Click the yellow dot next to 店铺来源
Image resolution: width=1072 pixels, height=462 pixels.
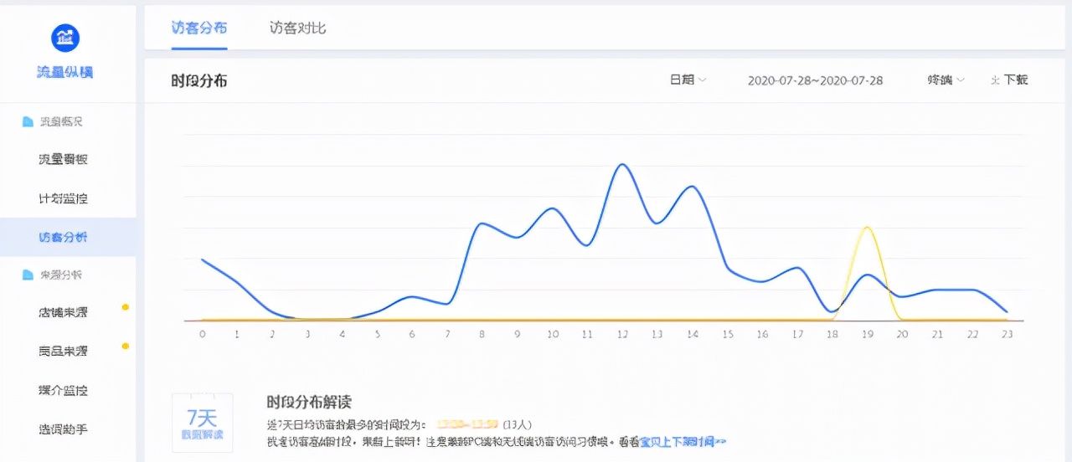coord(126,307)
